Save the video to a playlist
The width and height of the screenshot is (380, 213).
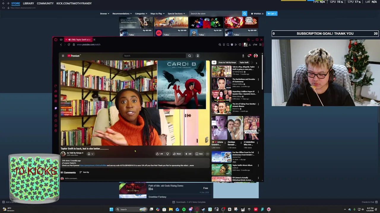(199, 154)
